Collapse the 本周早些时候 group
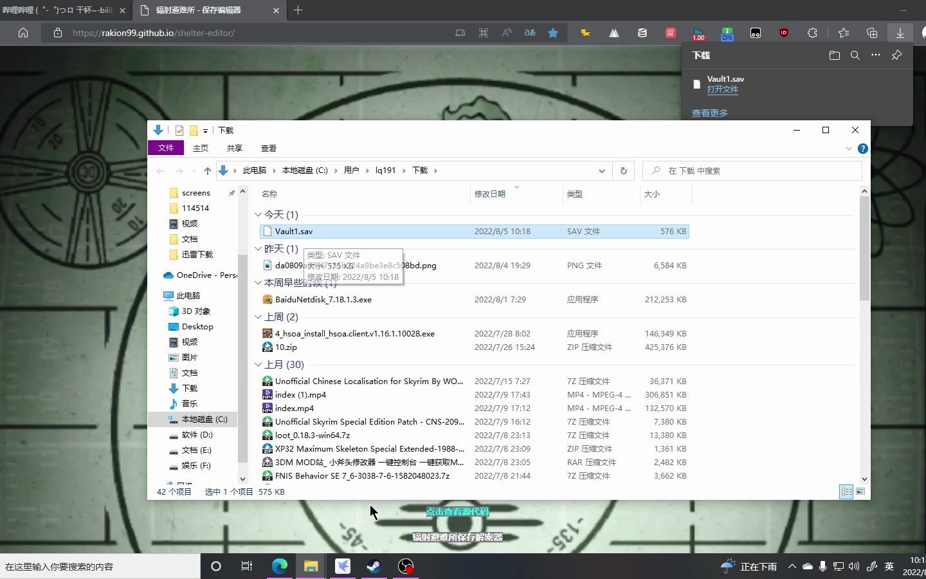The height and width of the screenshot is (579, 926). [x=258, y=283]
